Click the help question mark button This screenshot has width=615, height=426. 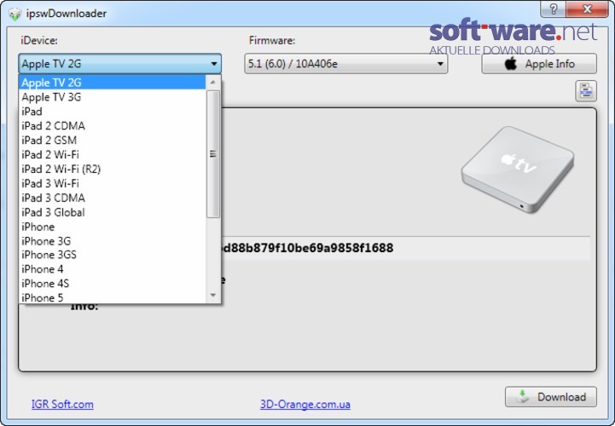tap(553, 9)
